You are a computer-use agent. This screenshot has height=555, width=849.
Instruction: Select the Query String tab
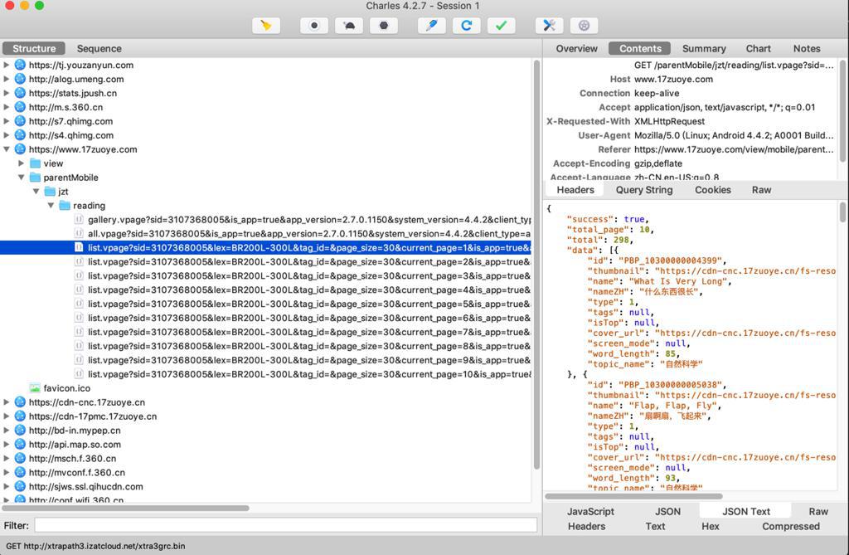tap(643, 190)
